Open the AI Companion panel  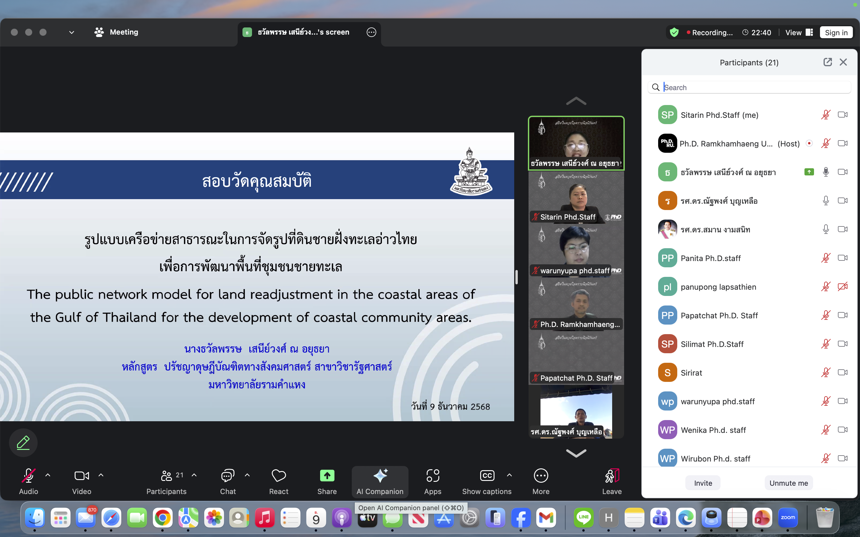click(x=380, y=482)
